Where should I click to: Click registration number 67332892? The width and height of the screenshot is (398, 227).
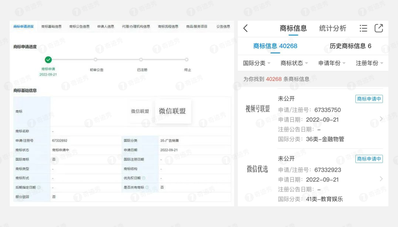point(60,141)
